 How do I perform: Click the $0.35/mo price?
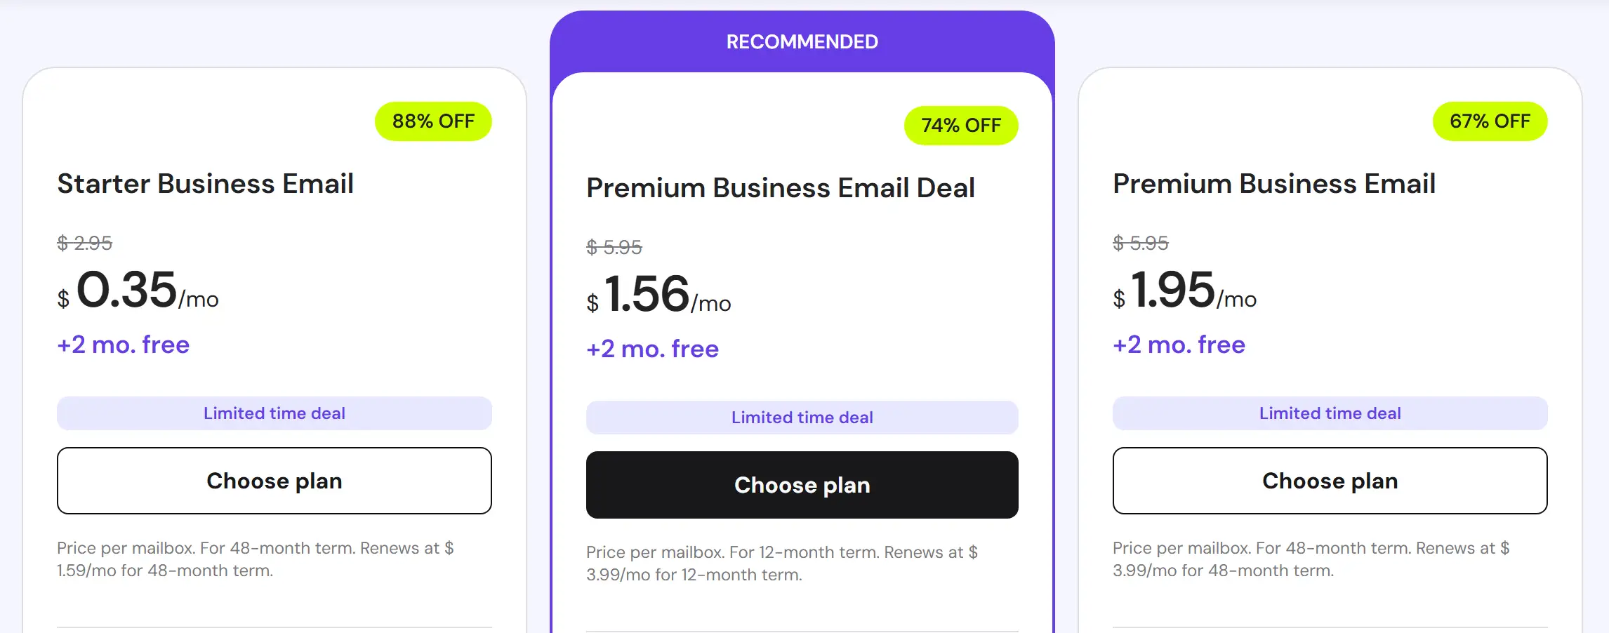point(138,291)
